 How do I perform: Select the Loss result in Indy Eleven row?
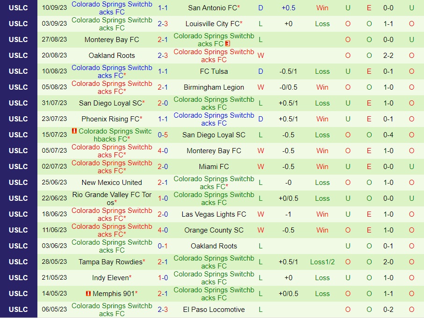pos(323,278)
